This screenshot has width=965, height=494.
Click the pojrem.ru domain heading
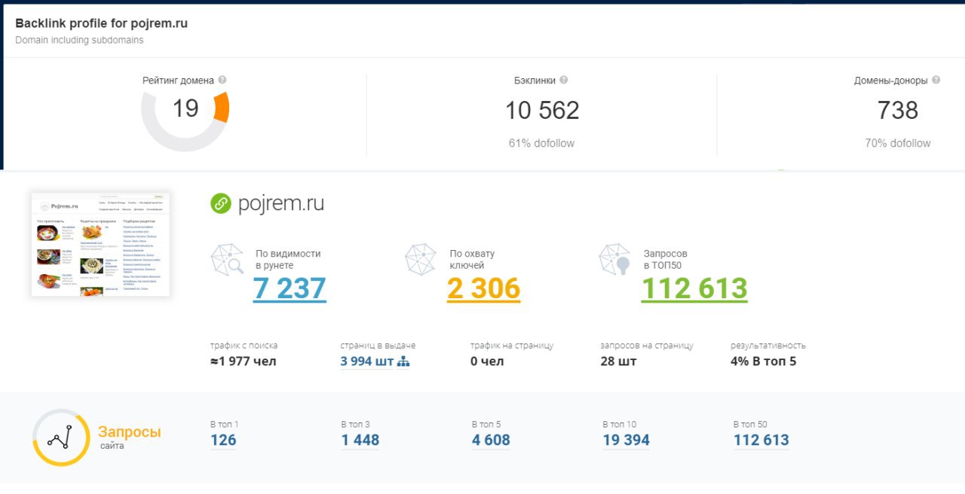click(281, 204)
